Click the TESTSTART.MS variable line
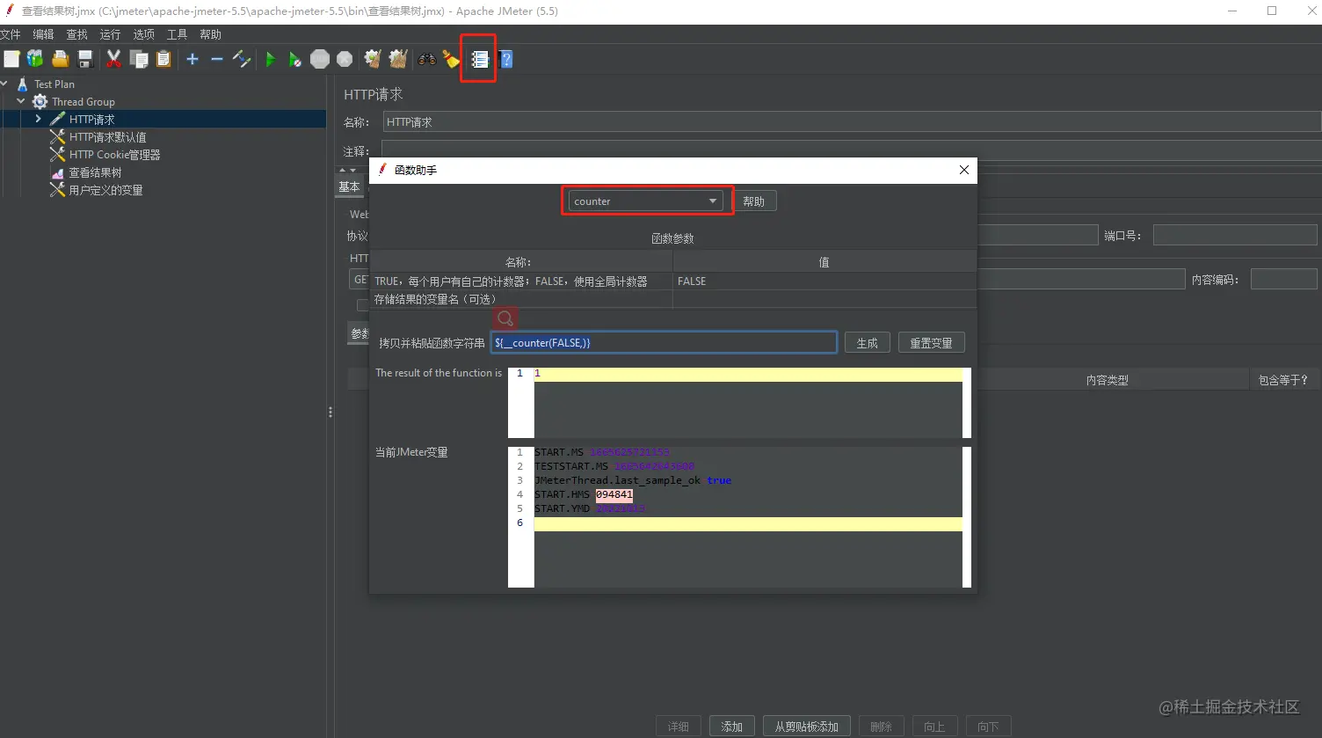Image resolution: width=1322 pixels, height=738 pixels. pyautogui.click(x=615, y=466)
